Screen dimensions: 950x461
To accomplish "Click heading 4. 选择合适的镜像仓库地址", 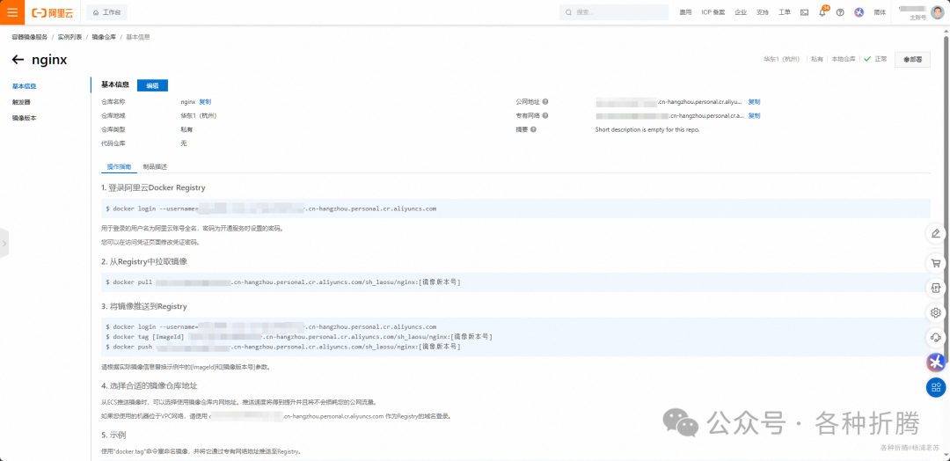I will [x=149, y=386].
